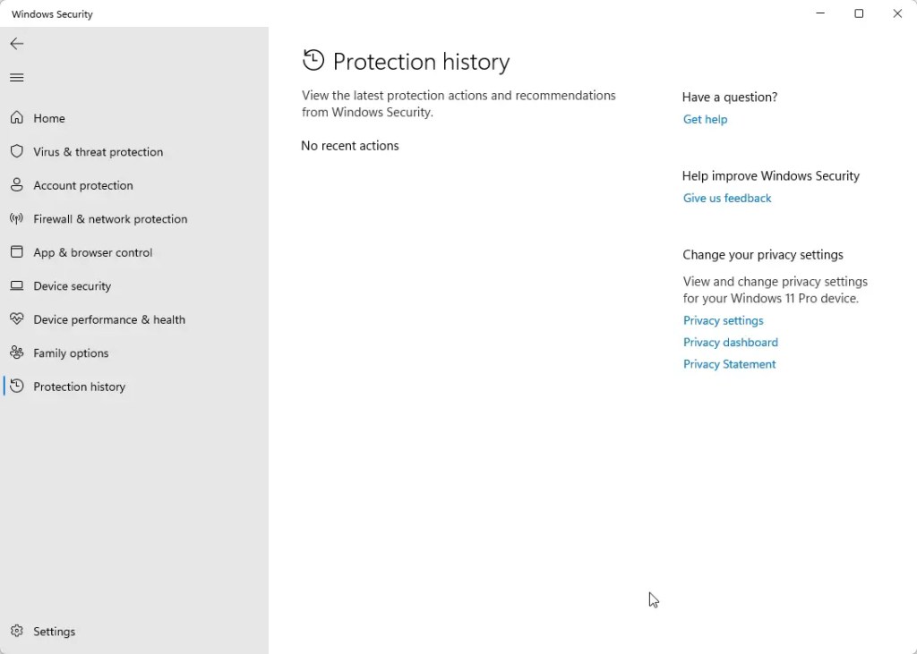Click the Firewall & network protection icon

16,219
